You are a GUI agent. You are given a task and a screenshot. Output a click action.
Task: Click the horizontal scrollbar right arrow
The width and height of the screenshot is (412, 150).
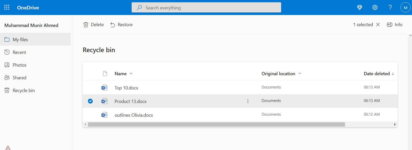pos(395,124)
